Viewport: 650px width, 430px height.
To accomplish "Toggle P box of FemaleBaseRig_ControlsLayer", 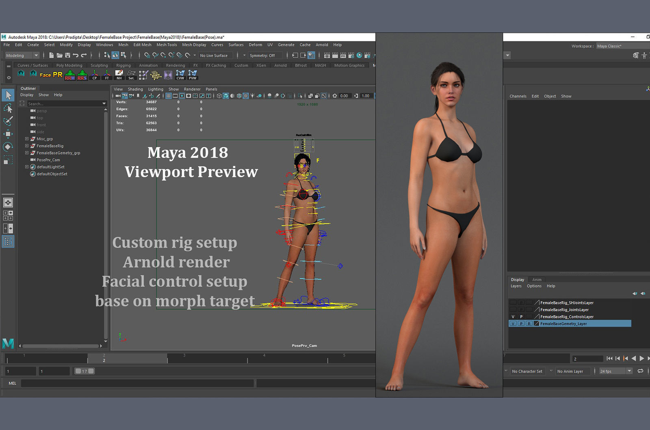I will click(x=521, y=317).
